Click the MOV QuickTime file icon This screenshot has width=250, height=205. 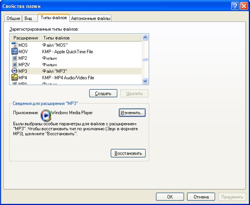pyautogui.click(x=15, y=52)
